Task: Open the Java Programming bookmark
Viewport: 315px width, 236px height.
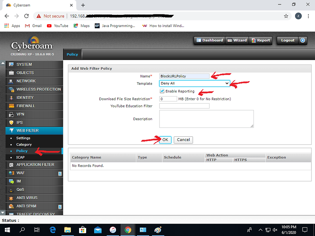Action: pyautogui.click(x=115, y=26)
